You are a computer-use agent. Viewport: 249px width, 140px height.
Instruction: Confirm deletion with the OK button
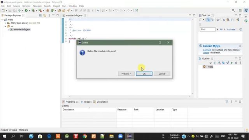click(x=144, y=73)
